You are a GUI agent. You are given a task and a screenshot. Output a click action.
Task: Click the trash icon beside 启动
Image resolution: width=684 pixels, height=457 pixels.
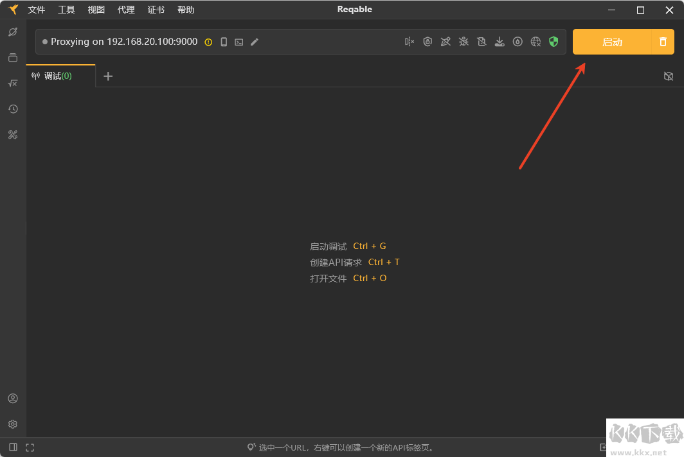[x=663, y=42]
